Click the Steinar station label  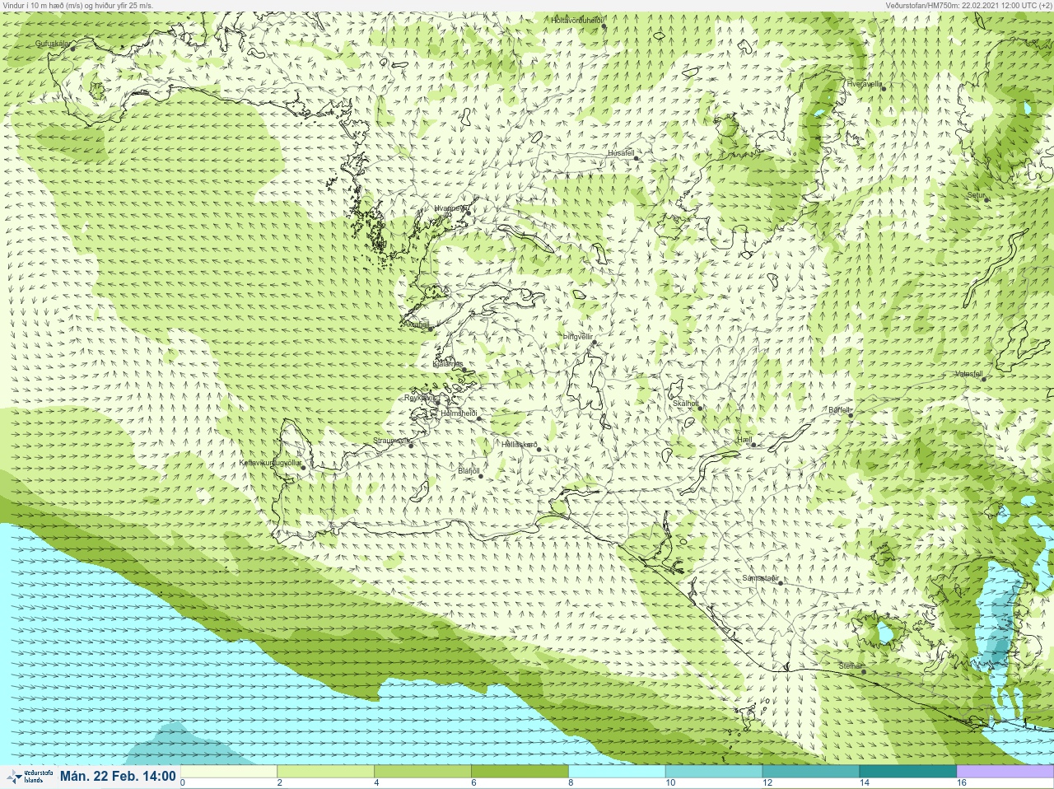pos(851,666)
